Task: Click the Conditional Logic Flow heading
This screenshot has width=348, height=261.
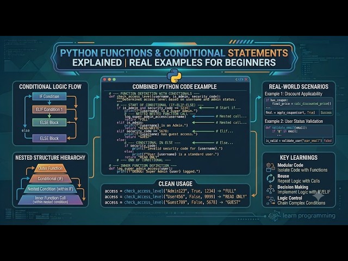Action: point(50,86)
